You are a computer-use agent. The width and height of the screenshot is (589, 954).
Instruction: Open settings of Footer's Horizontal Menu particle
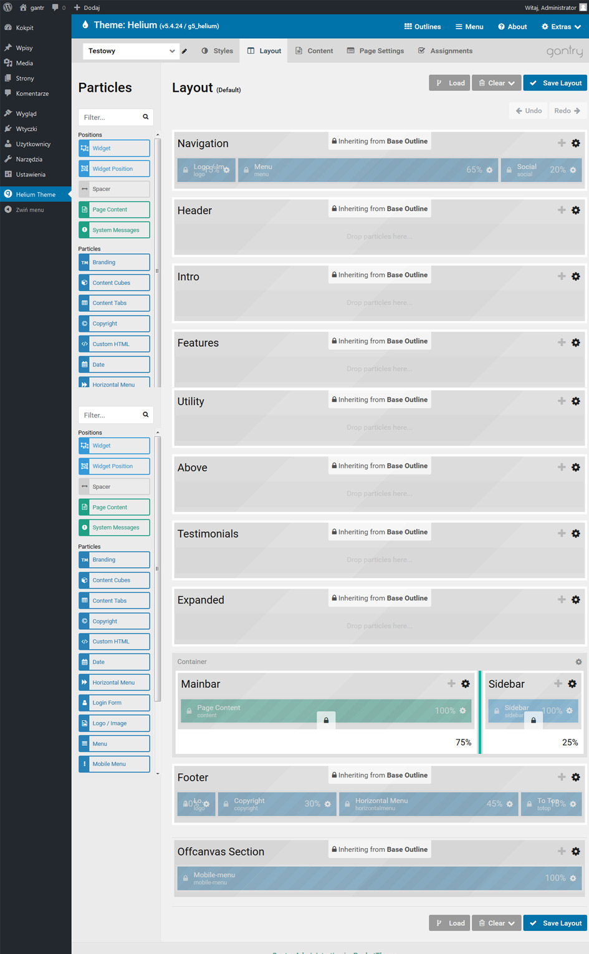click(x=510, y=804)
